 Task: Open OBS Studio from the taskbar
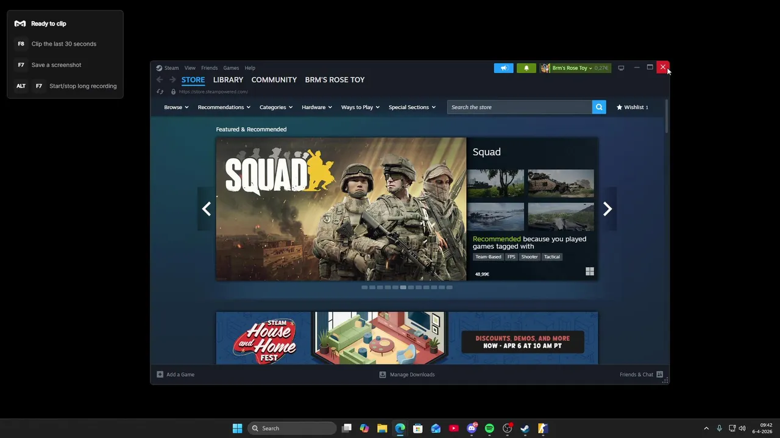click(x=507, y=428)
